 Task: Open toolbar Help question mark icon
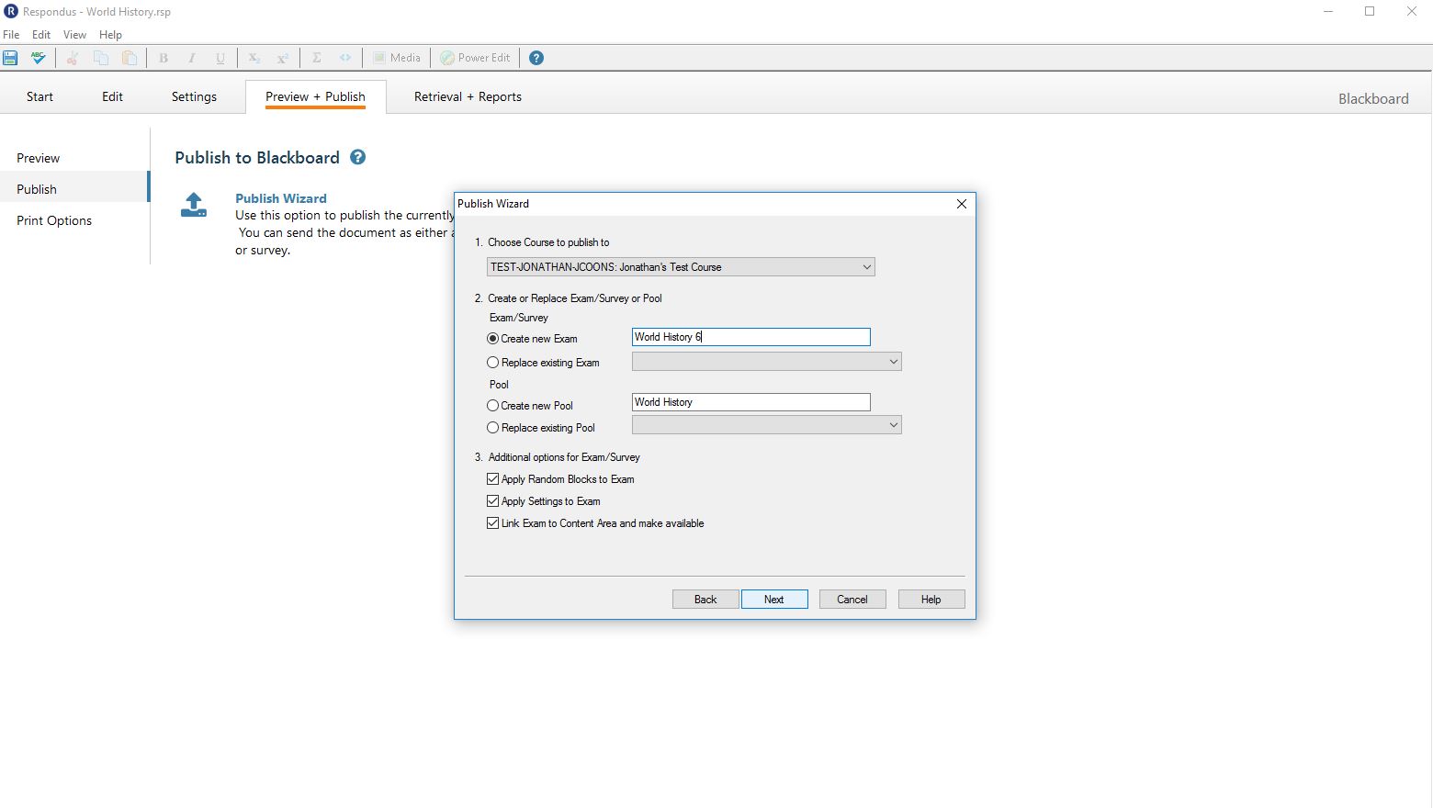536,58
